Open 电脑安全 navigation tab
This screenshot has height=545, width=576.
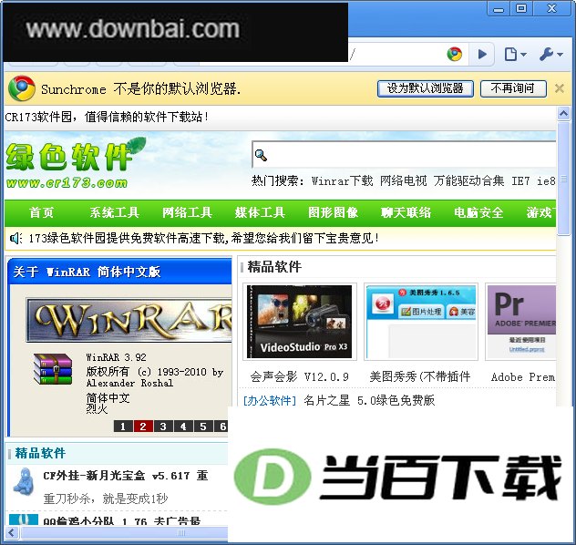pos(478,212)
